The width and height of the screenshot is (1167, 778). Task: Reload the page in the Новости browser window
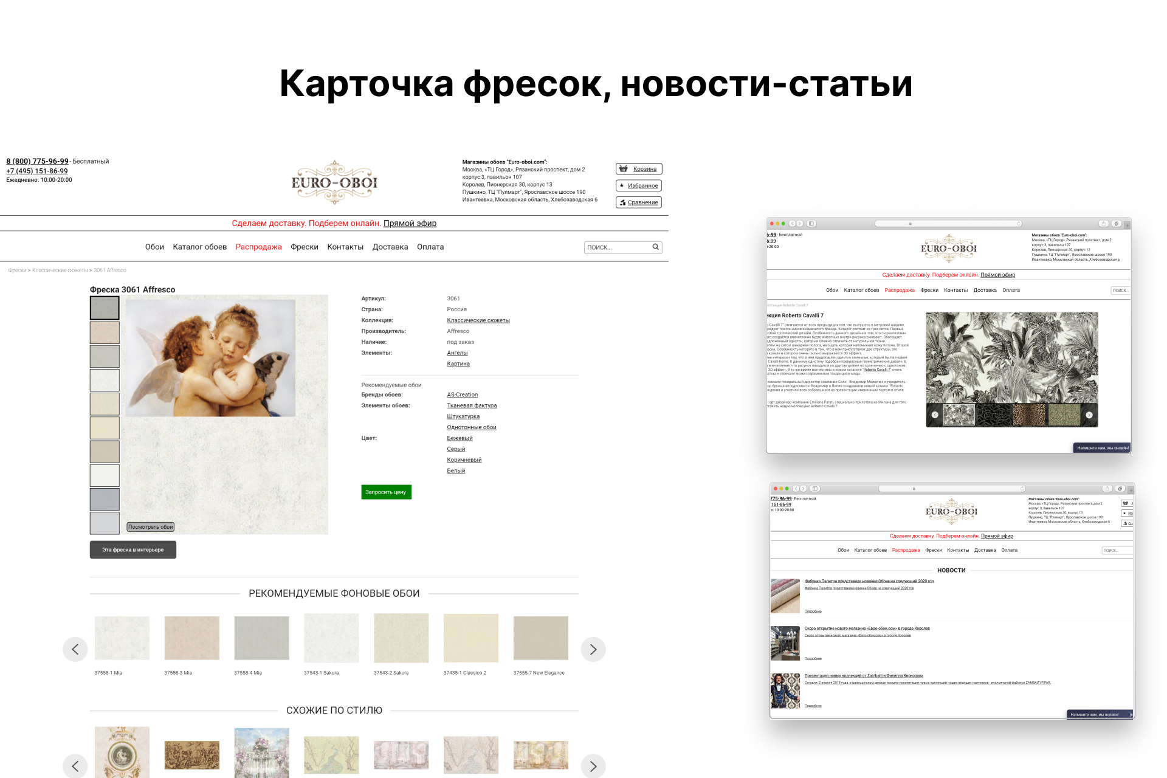(1022, 489)
